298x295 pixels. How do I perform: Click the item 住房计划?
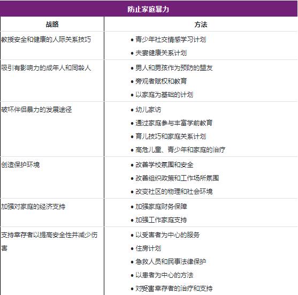coord(148,248)
